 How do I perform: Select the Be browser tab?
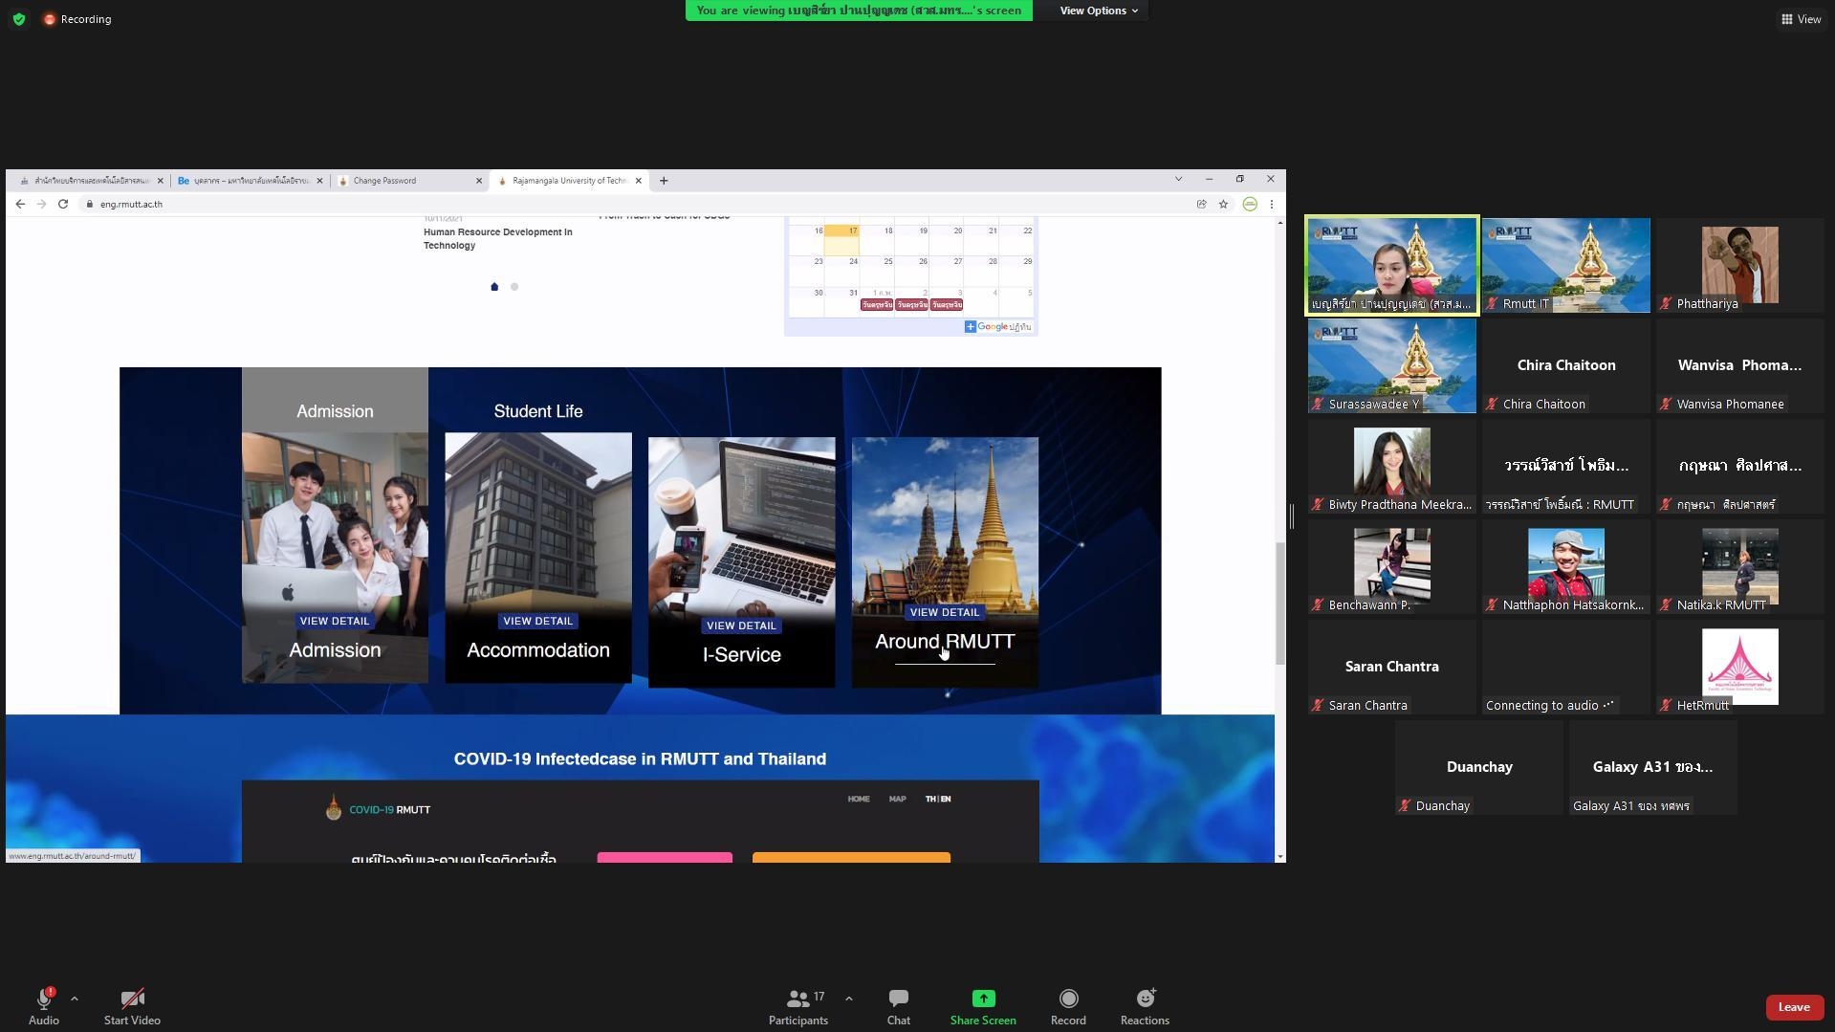coord(251,180)
